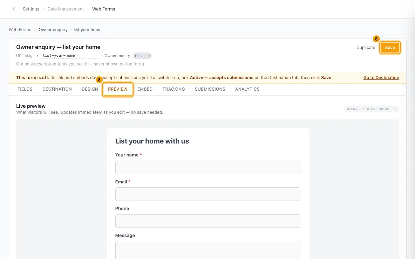Click the Duplicate button
This screenshot has width=415, height=259.
(x=366, y=48)
